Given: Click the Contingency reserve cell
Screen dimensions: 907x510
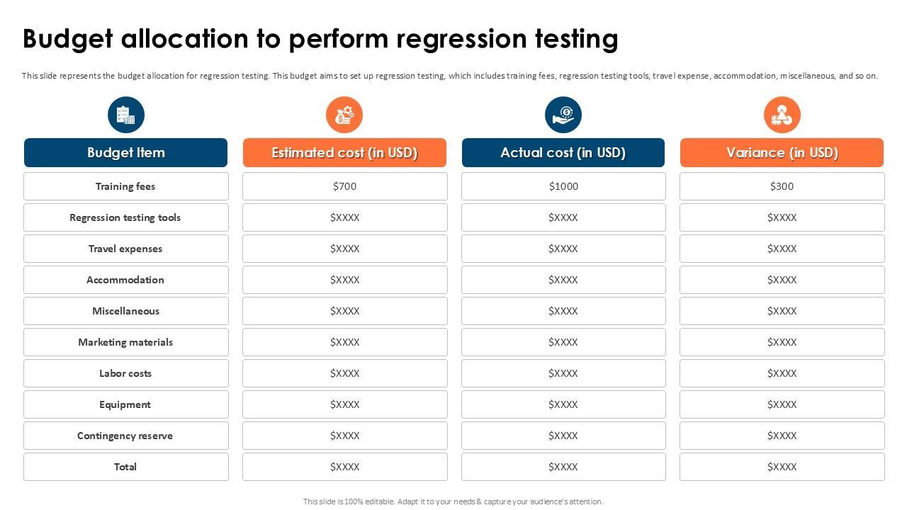Looking at the screenshot, I should (126, 436).
